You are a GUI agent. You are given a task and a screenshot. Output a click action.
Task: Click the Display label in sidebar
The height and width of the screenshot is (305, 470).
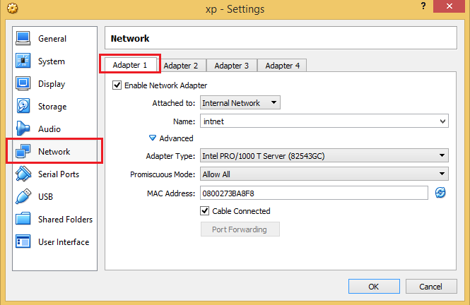point(52,84)
